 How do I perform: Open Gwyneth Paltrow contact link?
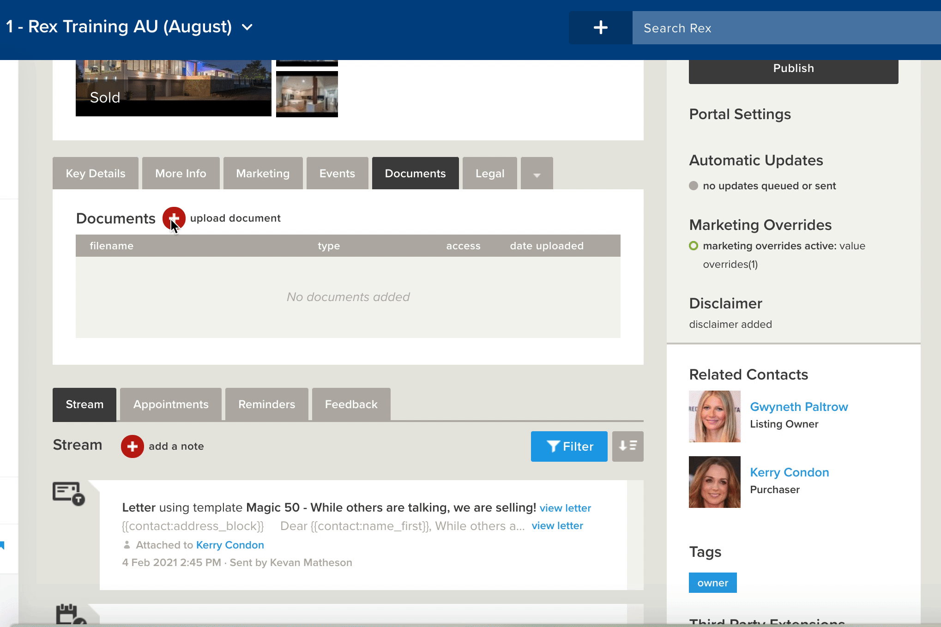click(x=799, y=407)
